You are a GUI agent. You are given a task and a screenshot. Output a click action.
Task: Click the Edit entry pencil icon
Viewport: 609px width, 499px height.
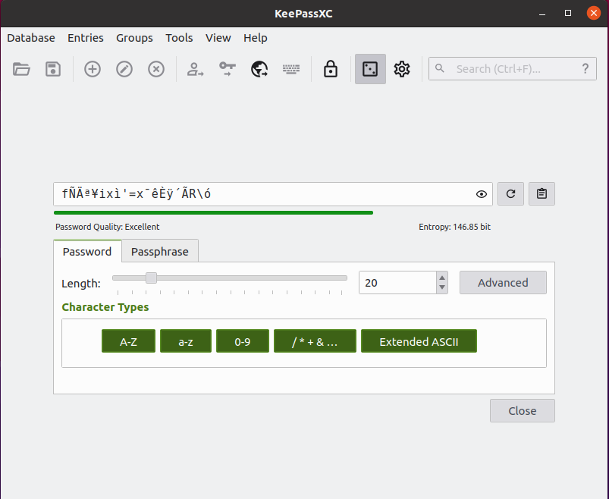pos(124,69)
